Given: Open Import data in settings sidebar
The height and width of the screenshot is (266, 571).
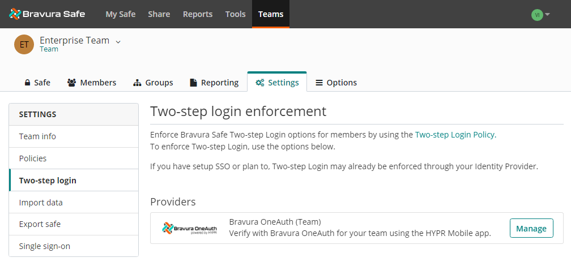Looking at the screenshot, I should click(74, 202).
